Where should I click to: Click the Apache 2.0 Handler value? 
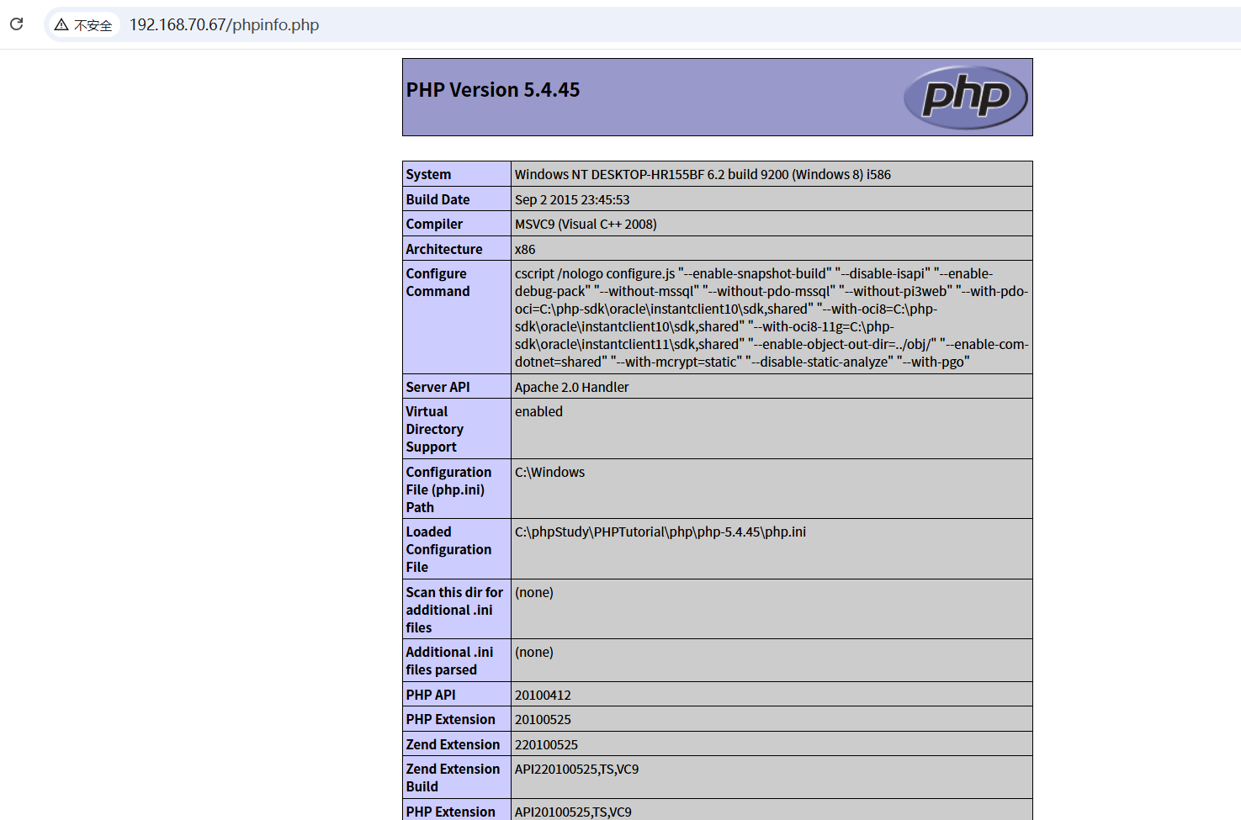tap(572, 387)
